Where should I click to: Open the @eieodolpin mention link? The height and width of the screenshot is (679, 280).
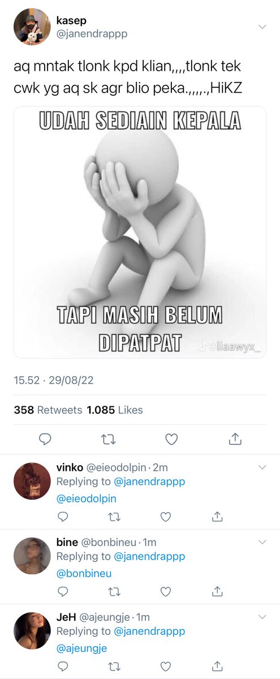point(86,498)
